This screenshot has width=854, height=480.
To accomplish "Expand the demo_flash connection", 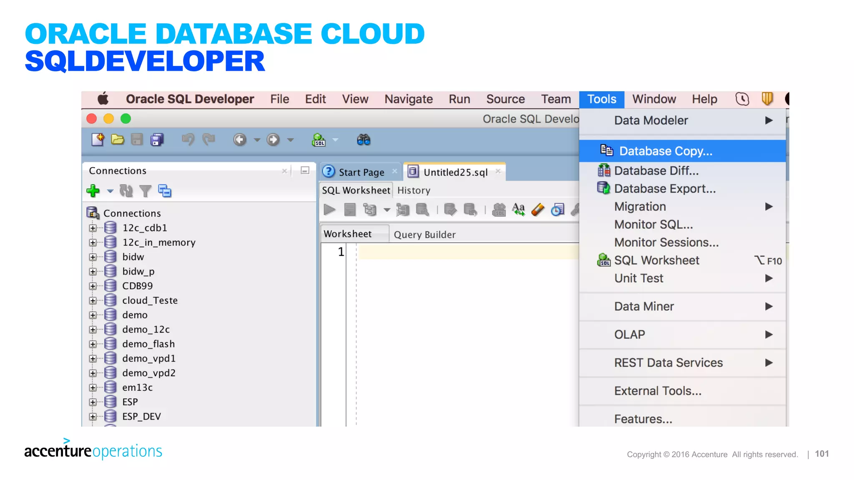I will (x=93, y=344).
